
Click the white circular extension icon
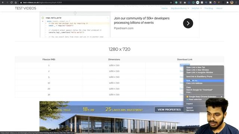[x=198, y=3]
